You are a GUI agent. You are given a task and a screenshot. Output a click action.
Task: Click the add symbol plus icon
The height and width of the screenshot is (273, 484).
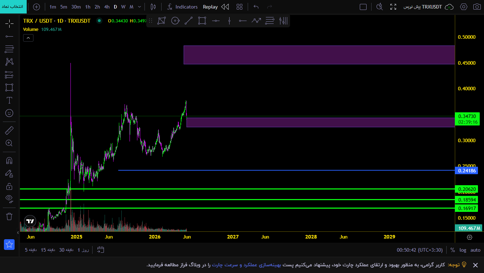point(36,7)
